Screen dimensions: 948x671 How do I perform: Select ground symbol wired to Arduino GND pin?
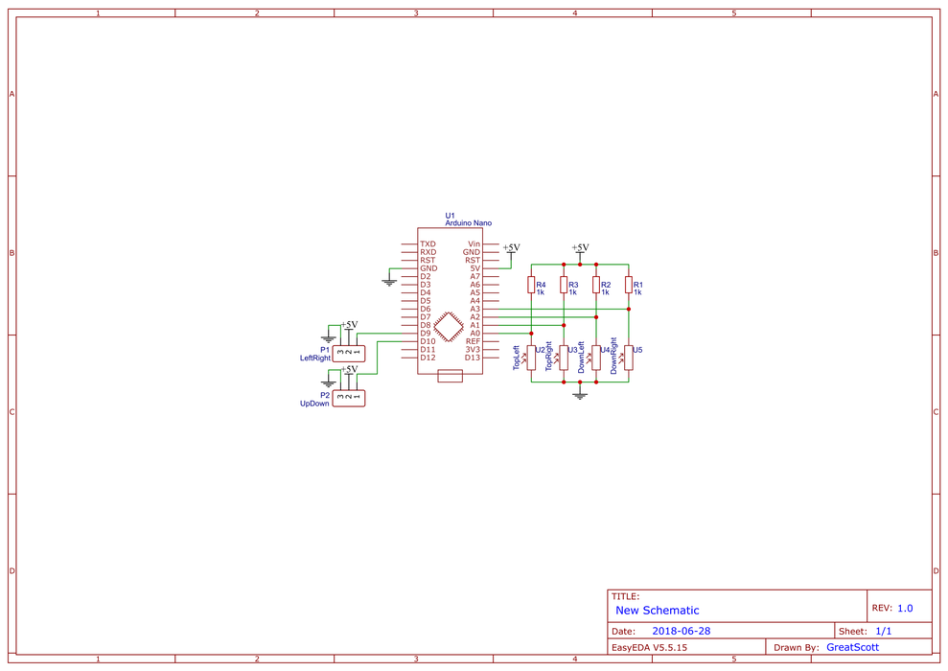(389, 282)
